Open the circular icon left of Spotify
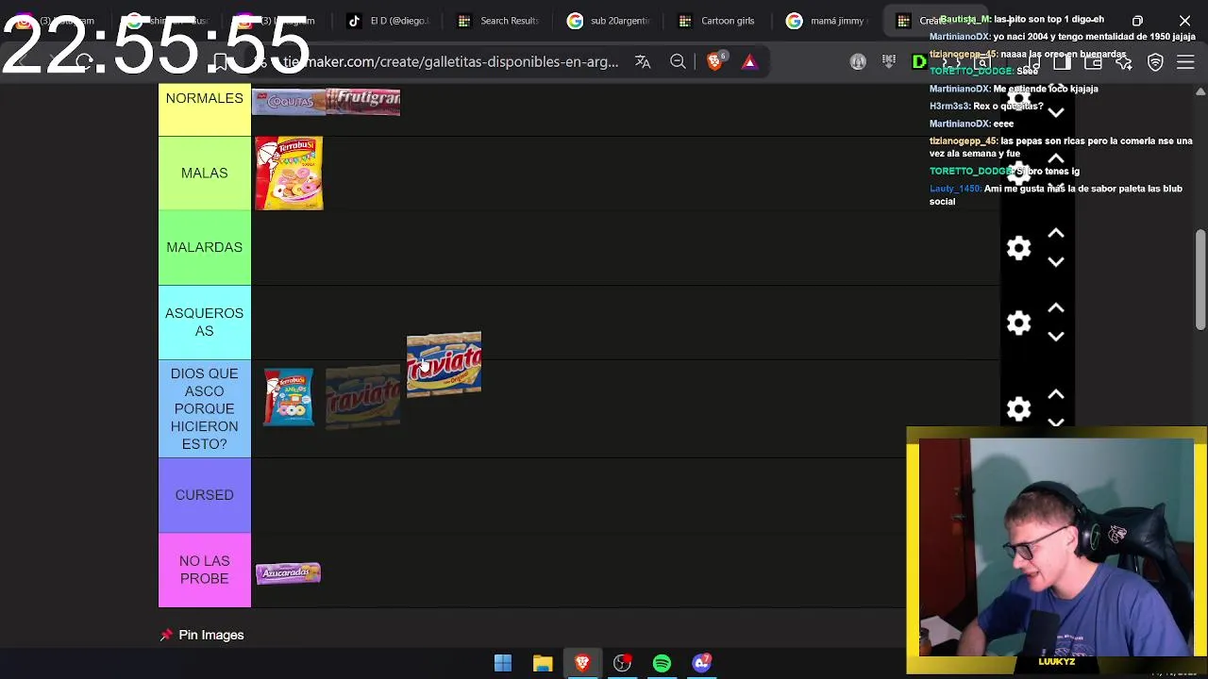 [622, 663]
